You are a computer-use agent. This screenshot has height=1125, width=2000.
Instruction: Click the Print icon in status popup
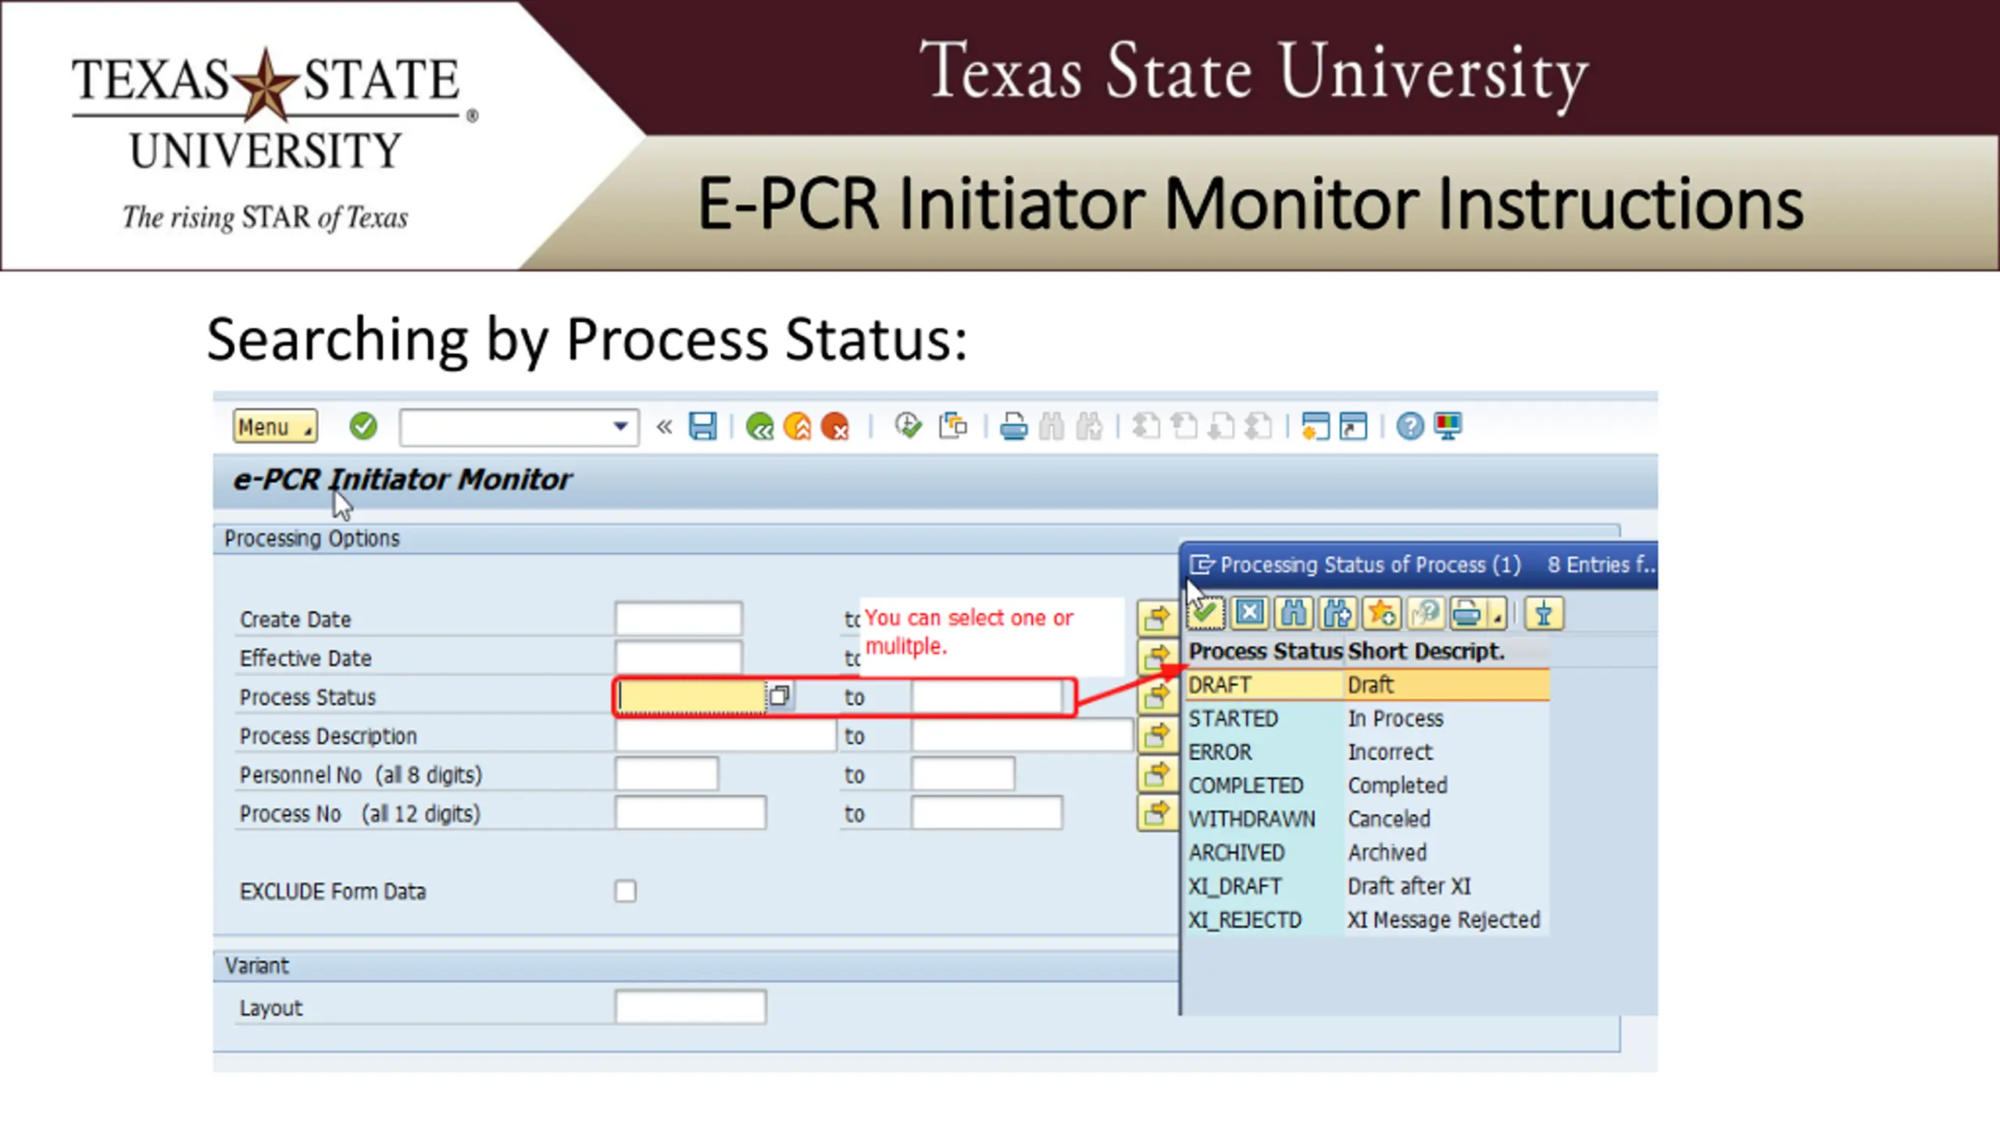1467,613
